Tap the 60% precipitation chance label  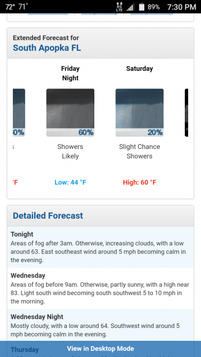[x=86, y=132]
